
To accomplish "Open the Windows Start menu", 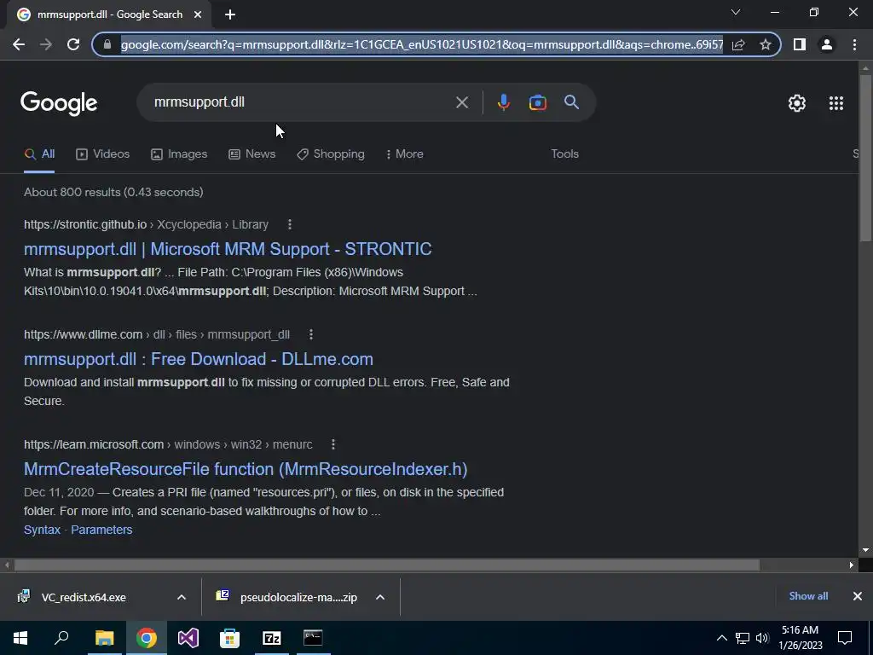I will point(20,638).
